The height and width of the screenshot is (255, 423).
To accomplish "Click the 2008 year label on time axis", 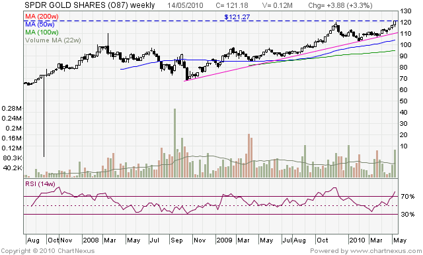I will tap(91, 240).
